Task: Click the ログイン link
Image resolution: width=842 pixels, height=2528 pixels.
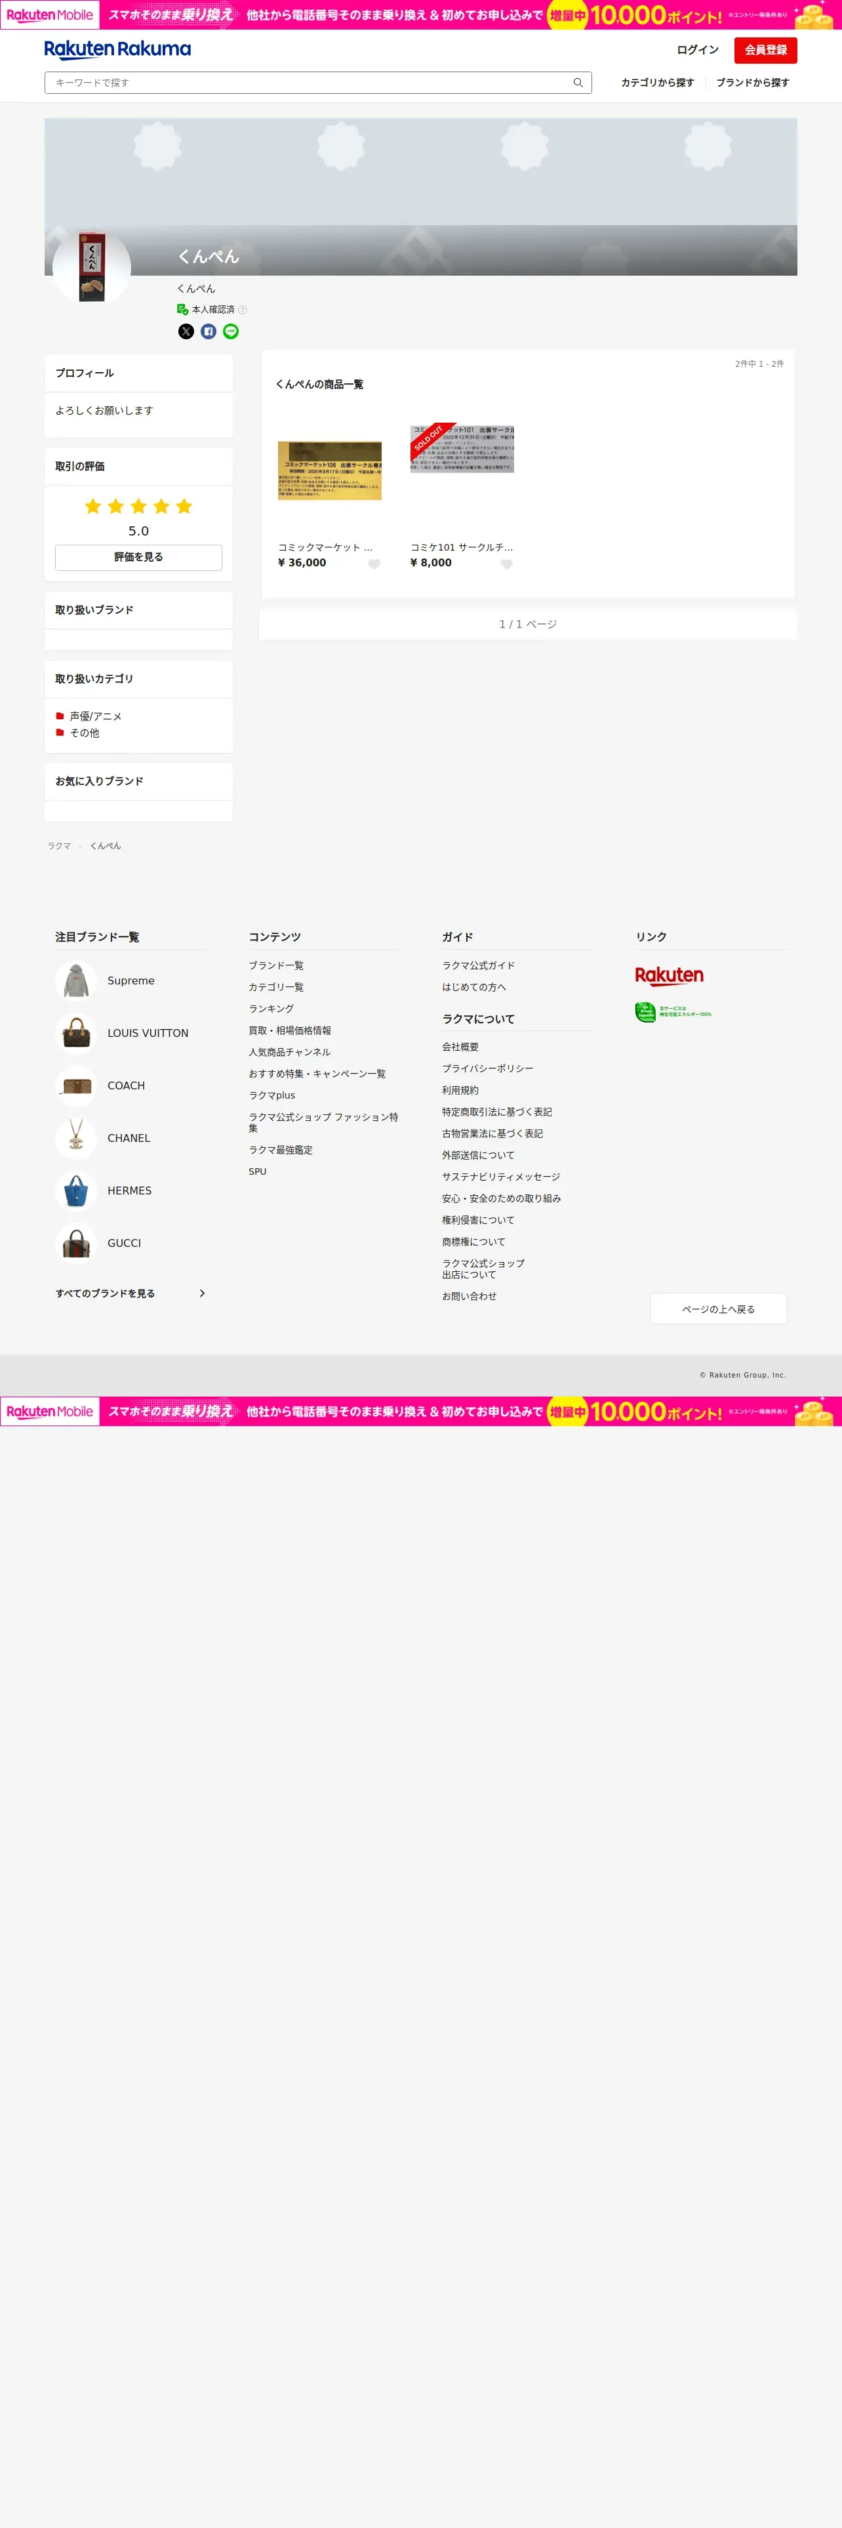Action: click(698, 50)
